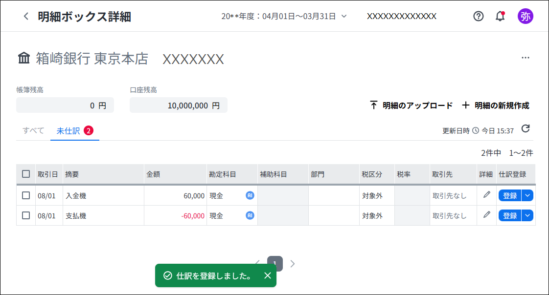Open the notifications bell
The image size is (549, 295).
[x=501, y=16]
